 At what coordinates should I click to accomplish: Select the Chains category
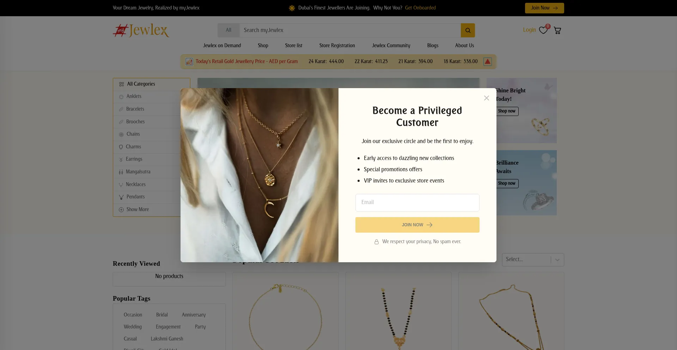pyautogui.click(x=133, y=134)
